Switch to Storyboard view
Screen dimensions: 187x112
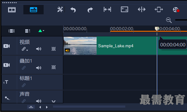pyautogui.click(x=12, y=10)
